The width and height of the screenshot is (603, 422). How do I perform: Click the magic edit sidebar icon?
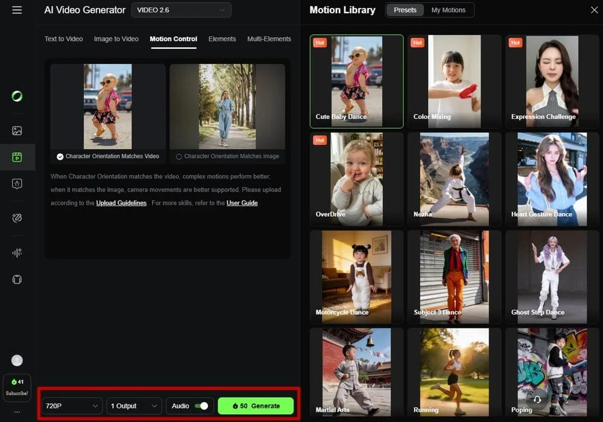tap(17, 218)
